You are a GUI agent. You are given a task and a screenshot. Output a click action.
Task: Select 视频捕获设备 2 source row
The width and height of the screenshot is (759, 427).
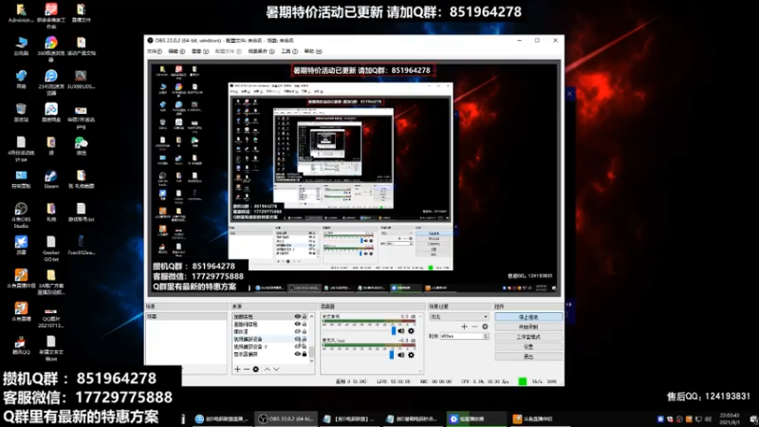pos(269,346)
